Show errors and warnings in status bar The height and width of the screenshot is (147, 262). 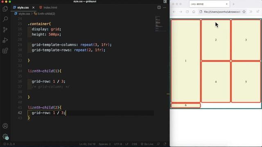(9, 144)
